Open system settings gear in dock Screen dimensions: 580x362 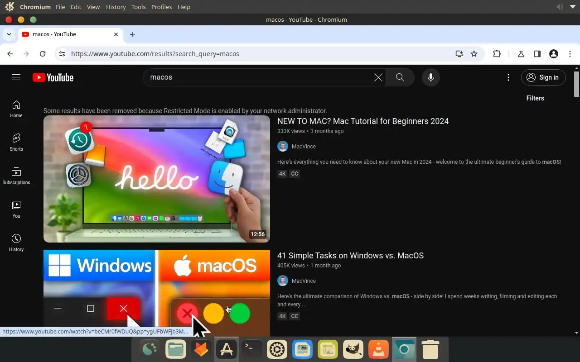point(277,349)
